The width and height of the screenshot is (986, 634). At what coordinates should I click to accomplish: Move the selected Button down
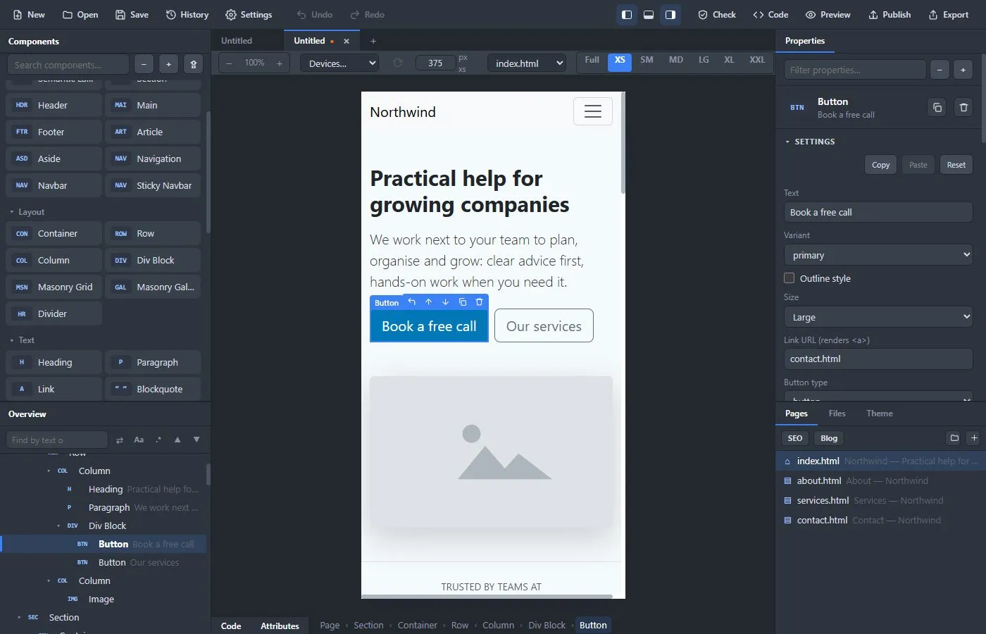445,302
